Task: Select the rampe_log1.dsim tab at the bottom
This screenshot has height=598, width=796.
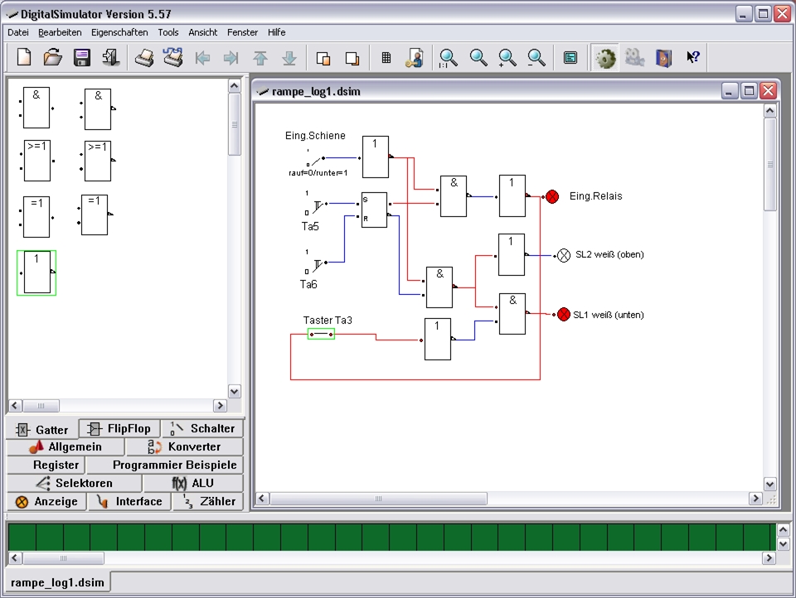Action: [x=58, y=582]
